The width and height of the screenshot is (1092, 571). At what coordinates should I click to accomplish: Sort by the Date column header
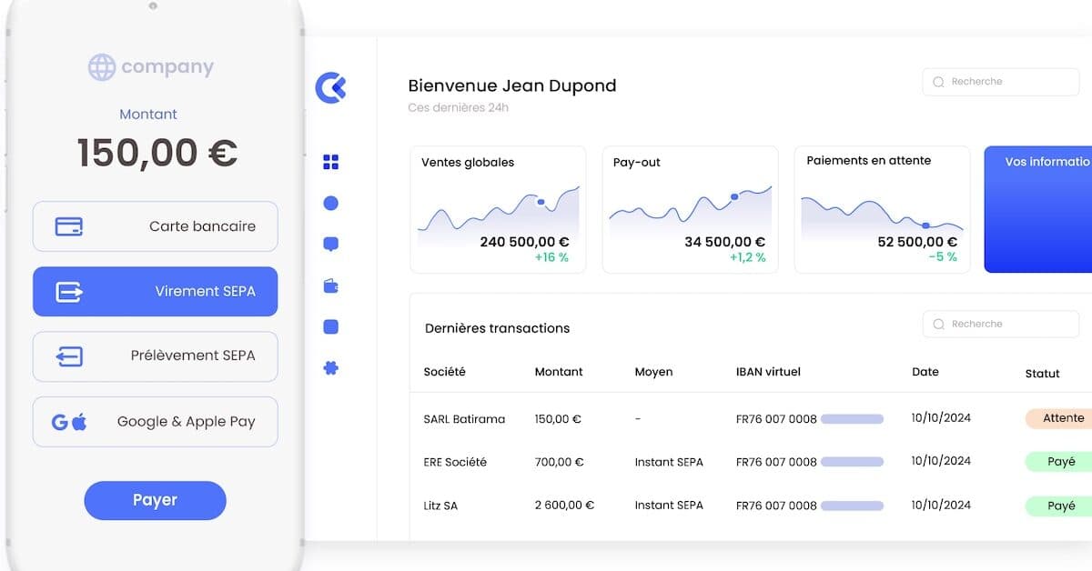(925, 372)
